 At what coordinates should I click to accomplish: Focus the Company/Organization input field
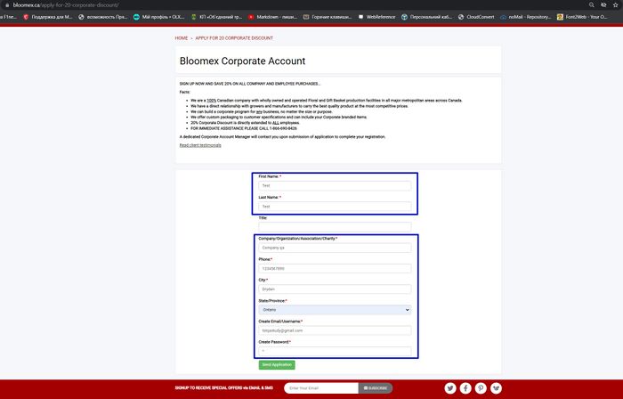(x=335, y=248)
